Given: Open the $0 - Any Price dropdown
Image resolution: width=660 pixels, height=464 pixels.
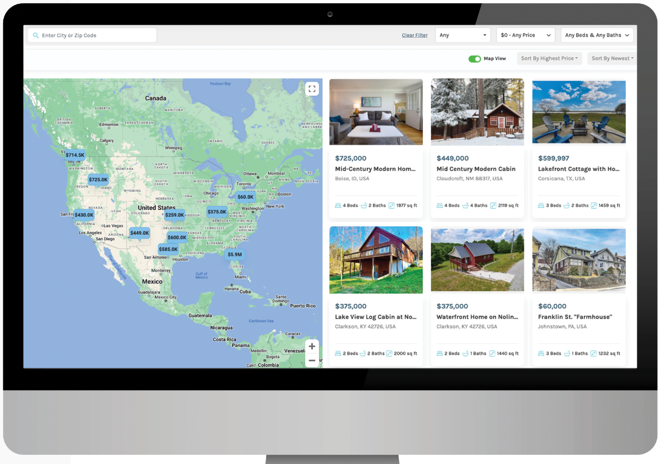Looking at the screenshot, I should [x=526, y=35].
